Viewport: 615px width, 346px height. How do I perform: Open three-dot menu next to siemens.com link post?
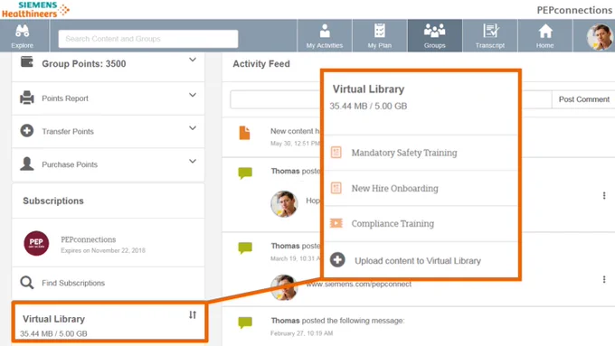tap(604, 279)
